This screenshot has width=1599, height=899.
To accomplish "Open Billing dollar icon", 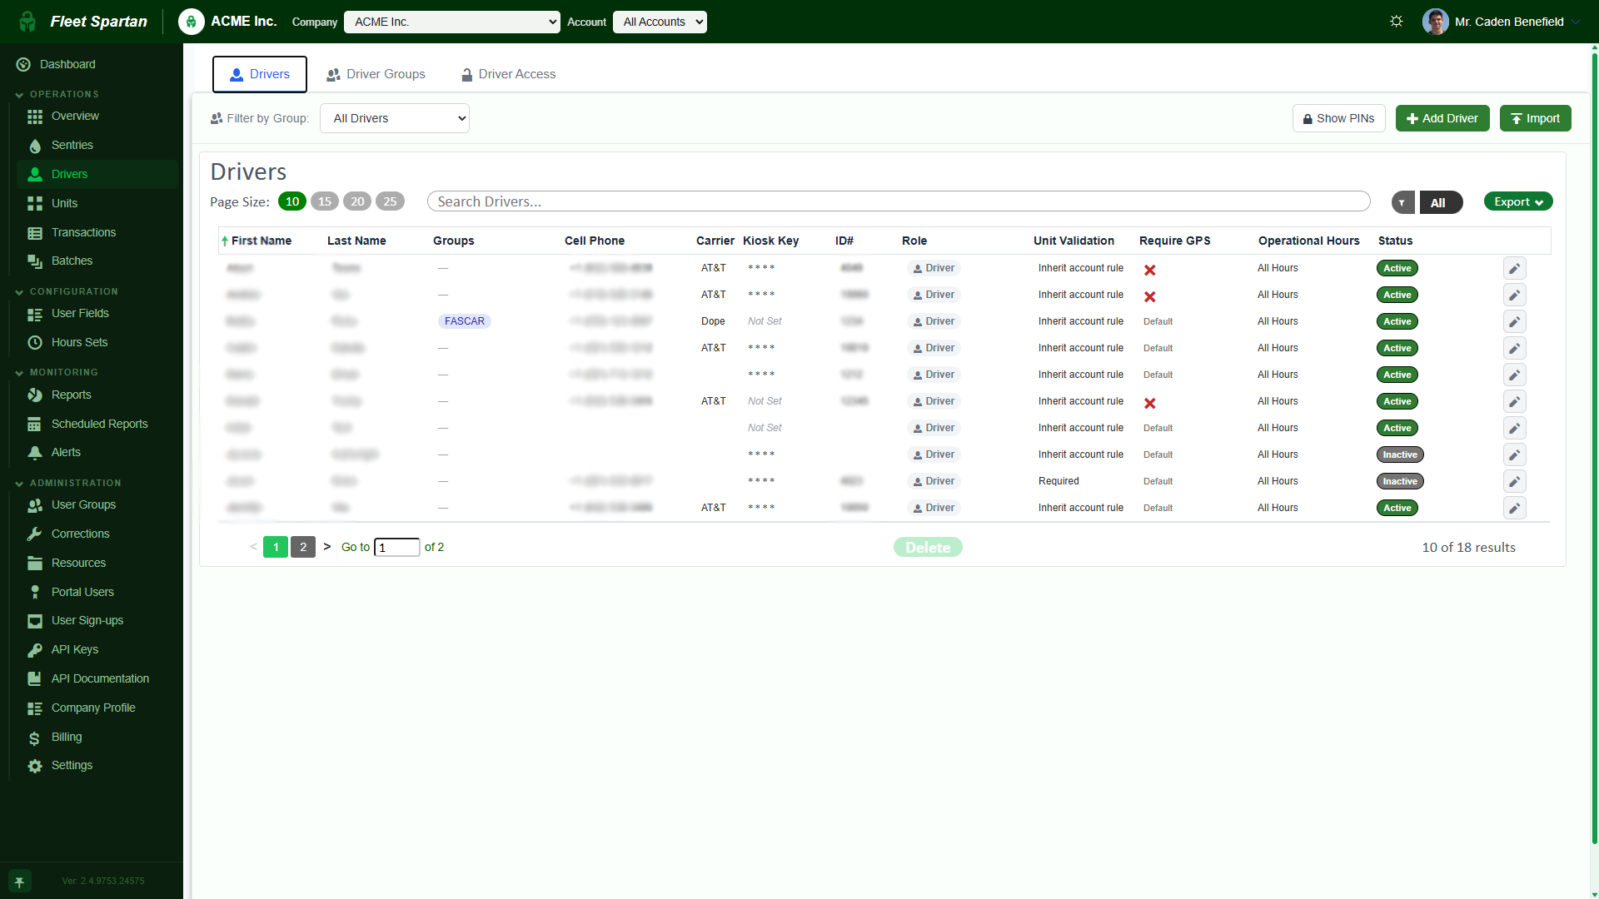I will point(35,738).
